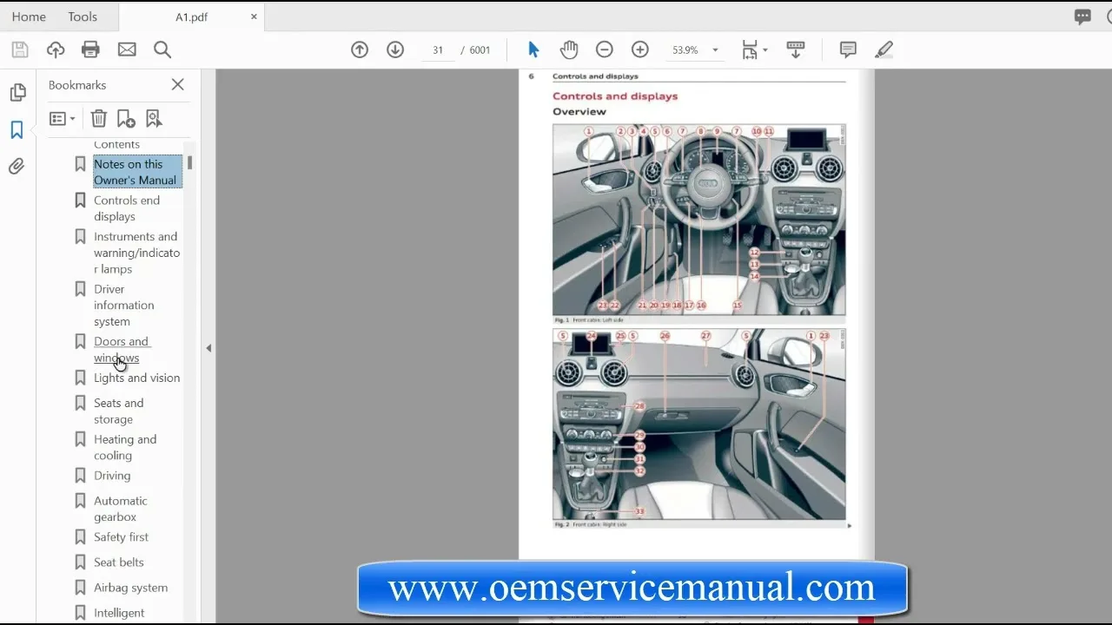
Task: Open 'Safety first' bookmark
Action: tap(121, 537)
